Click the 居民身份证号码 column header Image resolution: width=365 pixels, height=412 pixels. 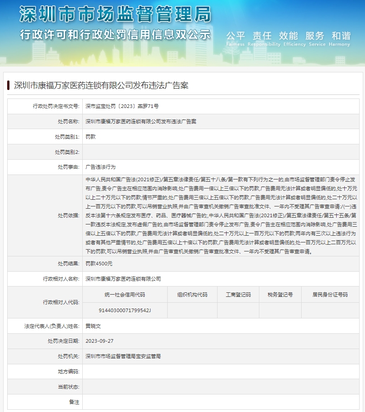tap(330, 295)
